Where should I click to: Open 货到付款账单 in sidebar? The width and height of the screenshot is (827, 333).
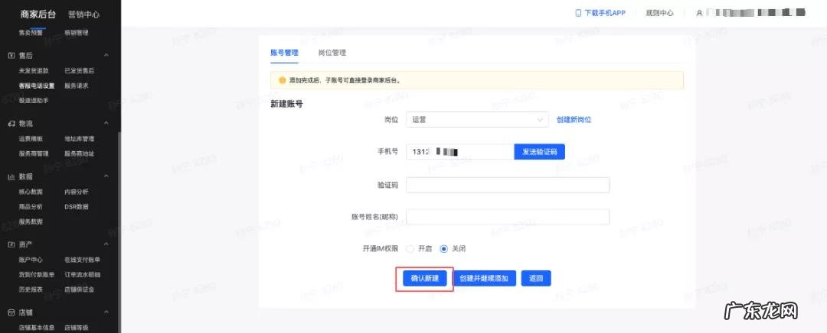click(37, 275)
